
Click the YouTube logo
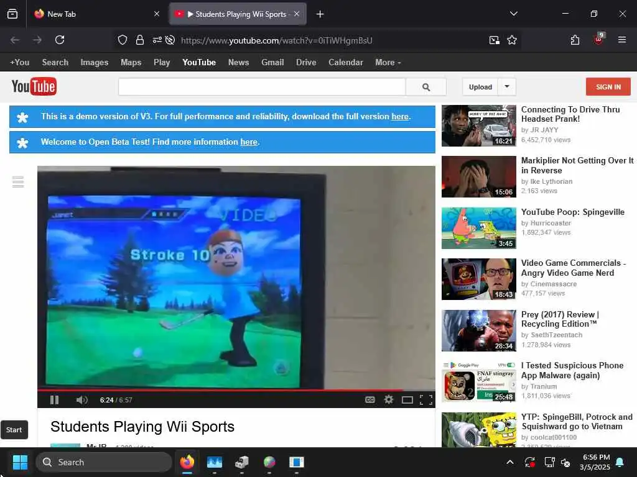(x=34, y=86)
